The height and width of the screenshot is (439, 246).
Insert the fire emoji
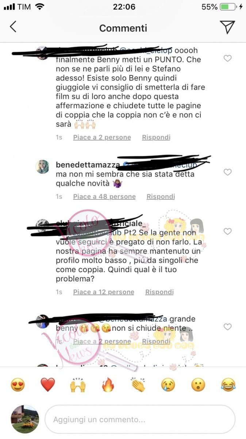coord(108,385)
